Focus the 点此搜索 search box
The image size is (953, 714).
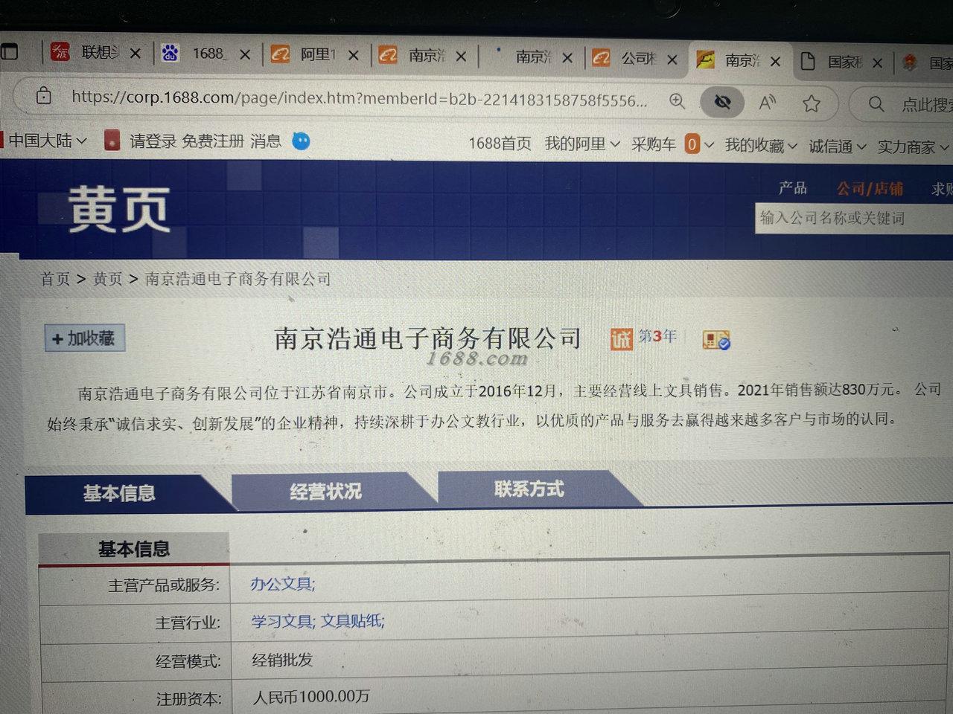point(926,105)
